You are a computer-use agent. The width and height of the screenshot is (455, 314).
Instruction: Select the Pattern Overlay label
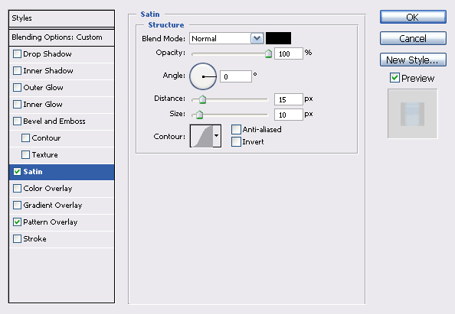point(51,222)
